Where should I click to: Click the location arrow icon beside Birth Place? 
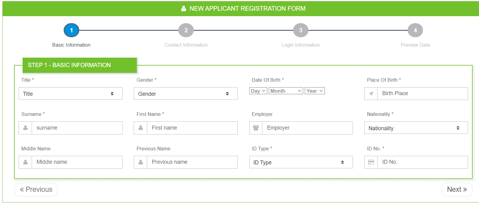[371, 94]
